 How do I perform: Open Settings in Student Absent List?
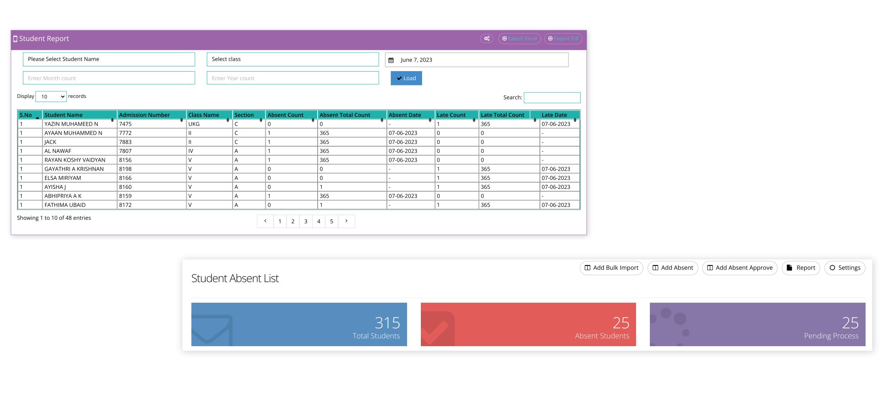(844, 268)
